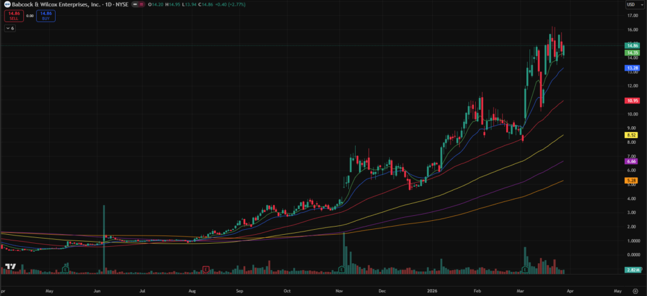Screen dimensions: 647x296
Task: Open the earnings marker near early May
Action: (x=66, y=269)
